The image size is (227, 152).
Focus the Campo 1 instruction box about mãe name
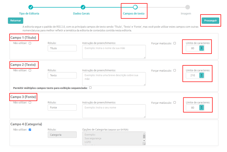[x=114, y=52]
